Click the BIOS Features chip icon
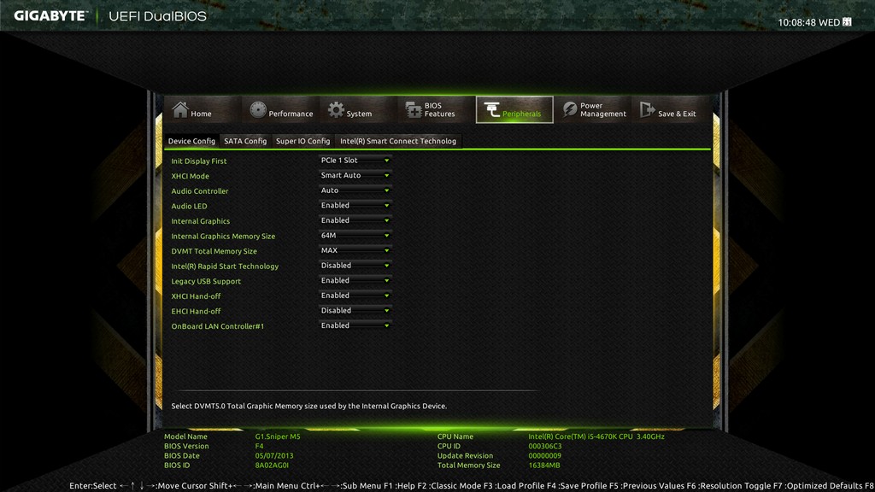 click(413, 110)
